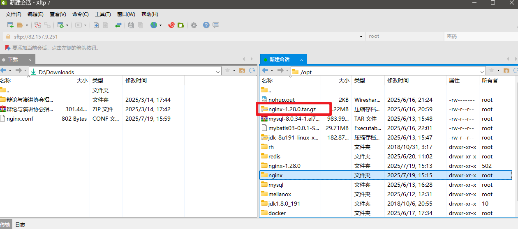518x229 pixels.
Task: Click the play/run toolbar icon
Action: (79, 25)
